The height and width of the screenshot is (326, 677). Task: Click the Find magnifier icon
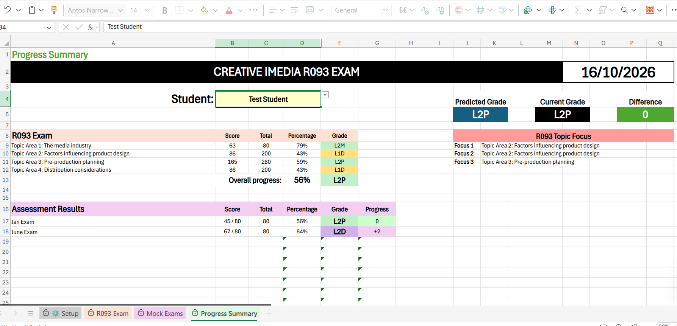coord(624,10)
